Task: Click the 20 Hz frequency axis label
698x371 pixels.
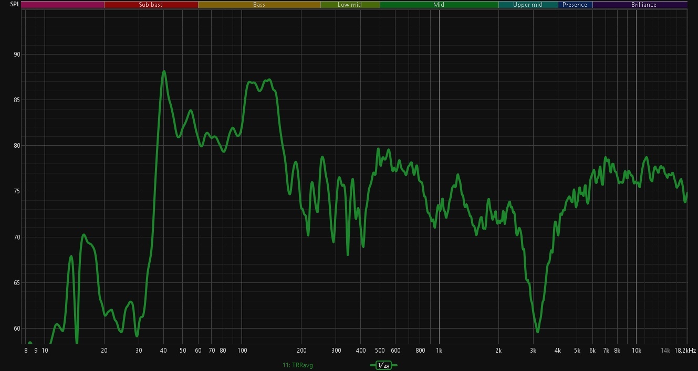Action: coord(104,351)
